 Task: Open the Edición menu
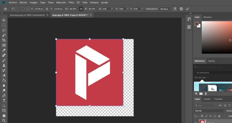tap(23, 2)
